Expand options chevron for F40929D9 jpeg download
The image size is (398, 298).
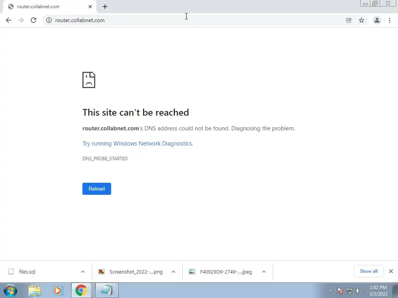tap(264, 272)
